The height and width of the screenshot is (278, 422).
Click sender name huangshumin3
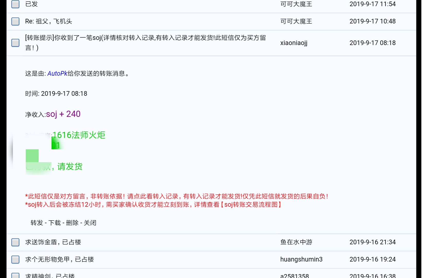pyautogui.click(x=301, y=259)
